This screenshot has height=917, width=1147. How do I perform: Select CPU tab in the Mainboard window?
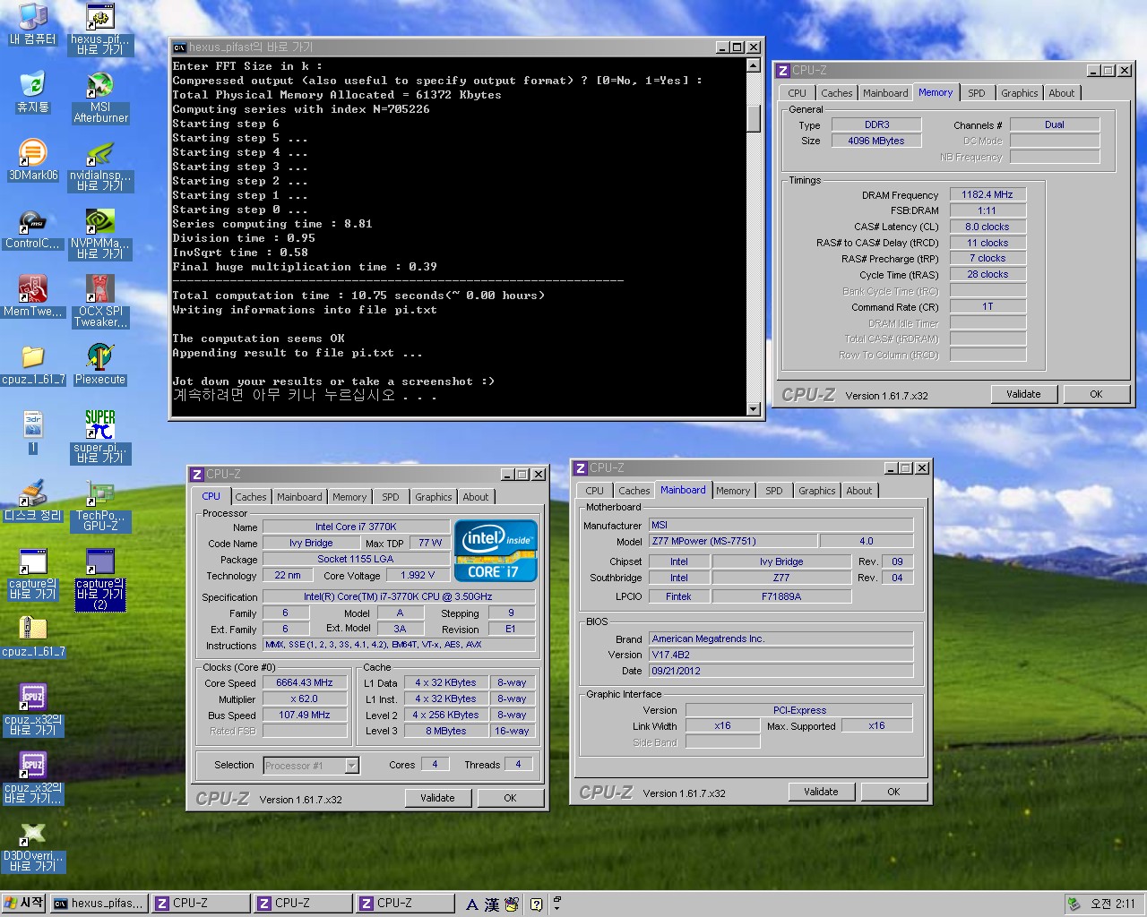click(595, 491)
